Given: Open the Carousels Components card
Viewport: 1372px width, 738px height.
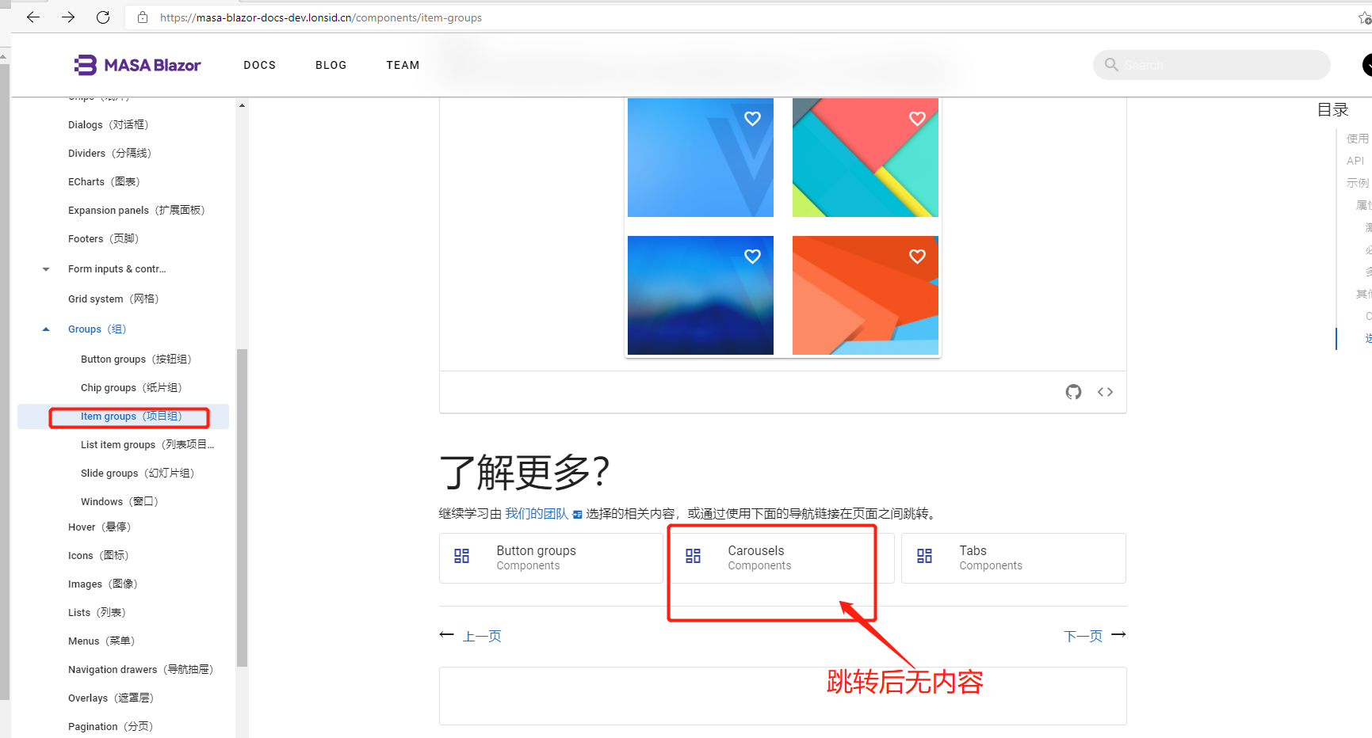Looking at the screenshot, I should [782, 558].
